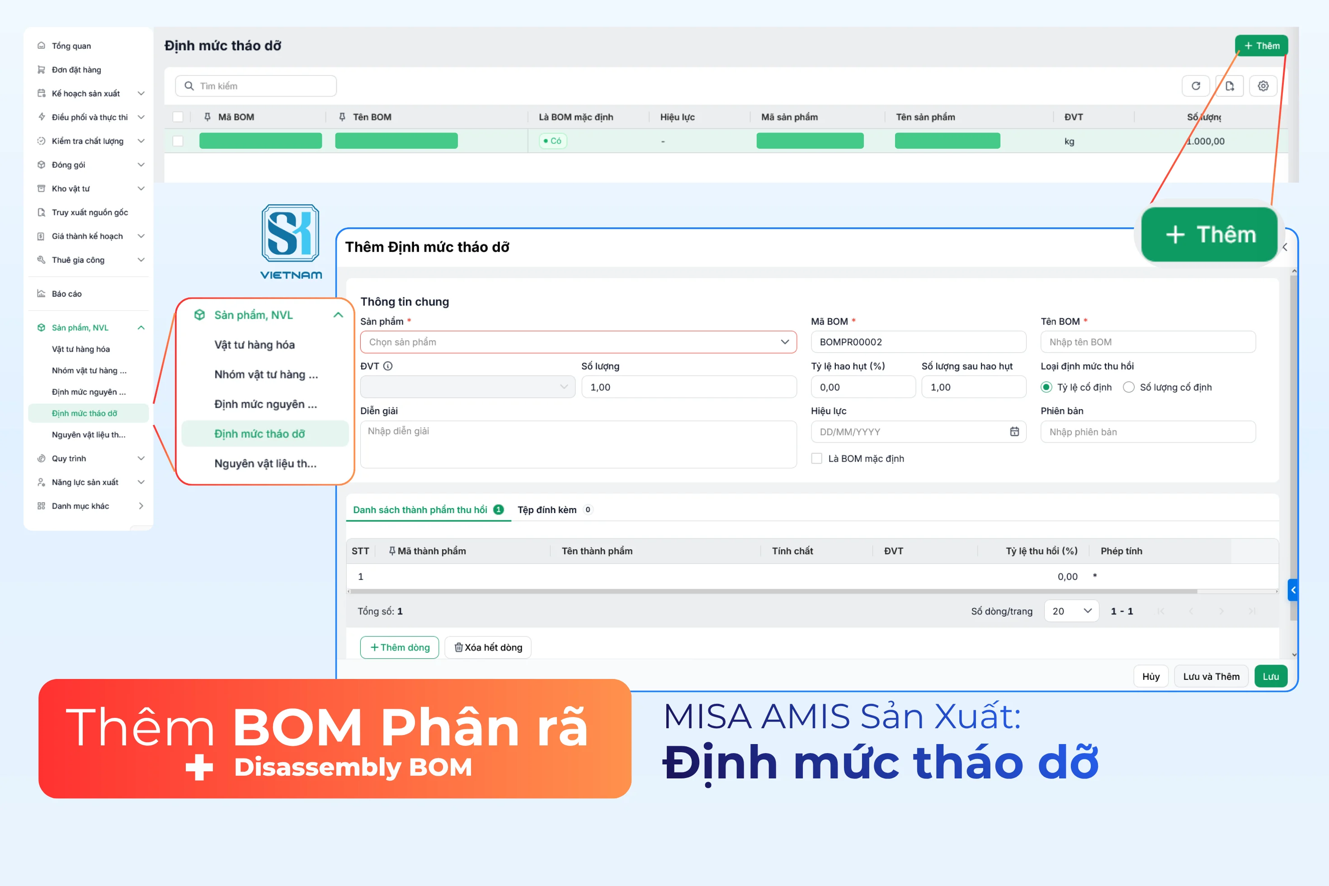Click the Hủy button
This screenshot has height=886, width=1329.
pyautogui.click(x=1150, y=676)
